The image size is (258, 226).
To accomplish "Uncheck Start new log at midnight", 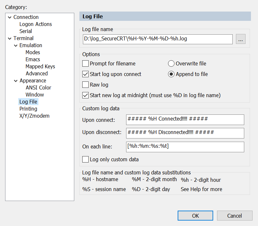I will [x=85, y=95].
